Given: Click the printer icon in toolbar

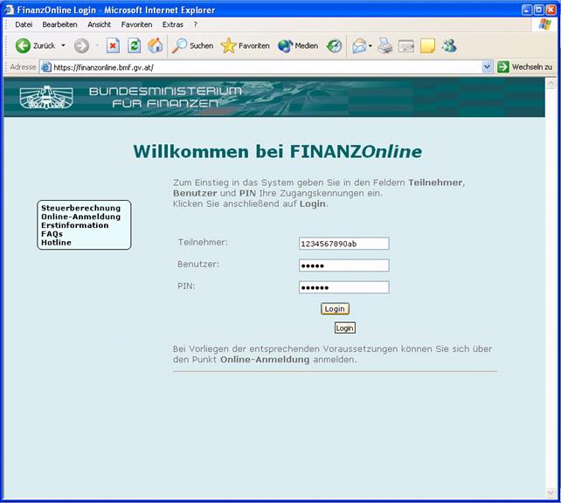Looking at the screenshot, I should [x=384, y=45].
